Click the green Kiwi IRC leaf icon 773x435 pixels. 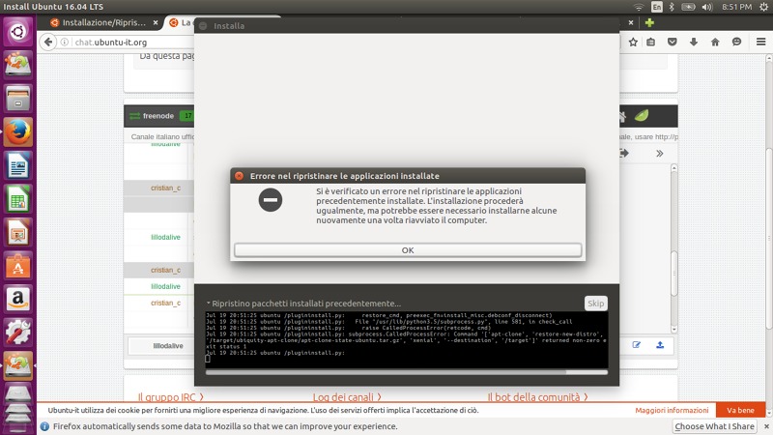coord(642,116)
